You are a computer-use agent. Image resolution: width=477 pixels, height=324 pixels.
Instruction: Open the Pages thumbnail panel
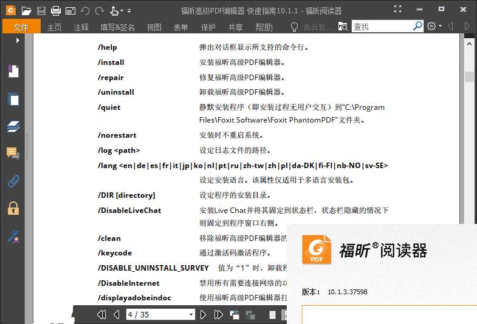coord(13,99)
